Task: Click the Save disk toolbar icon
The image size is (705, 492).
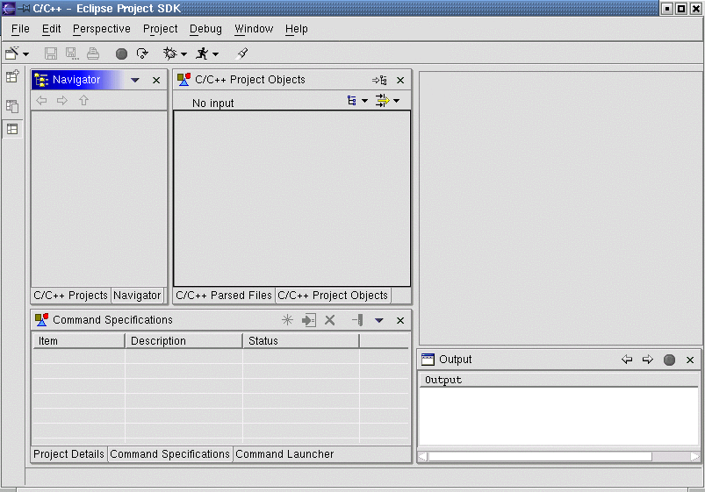Action: 51,53
